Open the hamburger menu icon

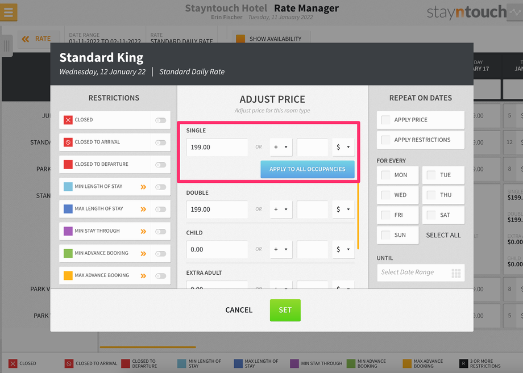click(9, 12)
